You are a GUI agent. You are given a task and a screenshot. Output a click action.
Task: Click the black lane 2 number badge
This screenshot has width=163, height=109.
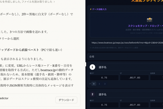(x=92, y=94)
